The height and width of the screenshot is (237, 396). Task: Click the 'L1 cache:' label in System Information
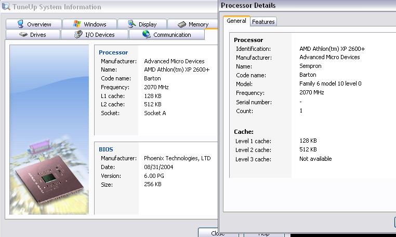coord(113,96)
